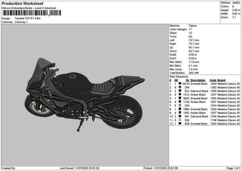
Task: Pick the light blue swatch in stop 11
Action: click(x=179, y=120)
